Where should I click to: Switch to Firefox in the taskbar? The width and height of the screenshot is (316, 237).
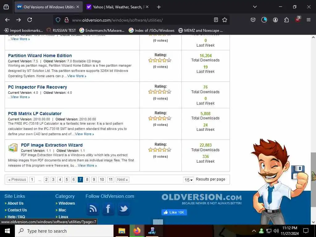click(137, 231)
